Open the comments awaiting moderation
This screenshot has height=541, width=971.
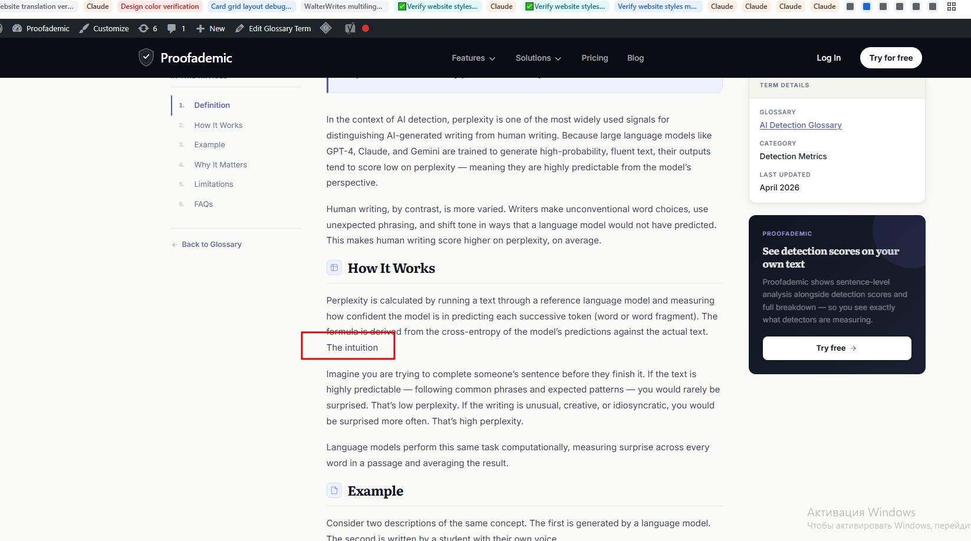(x=176, y=28)
